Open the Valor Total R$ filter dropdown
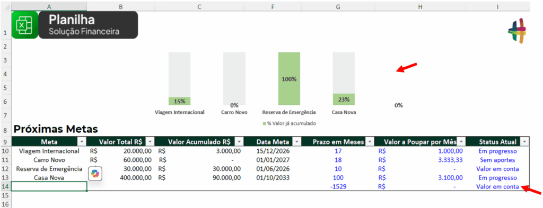Viewport: 543px width, 208px height. [150, 142]
